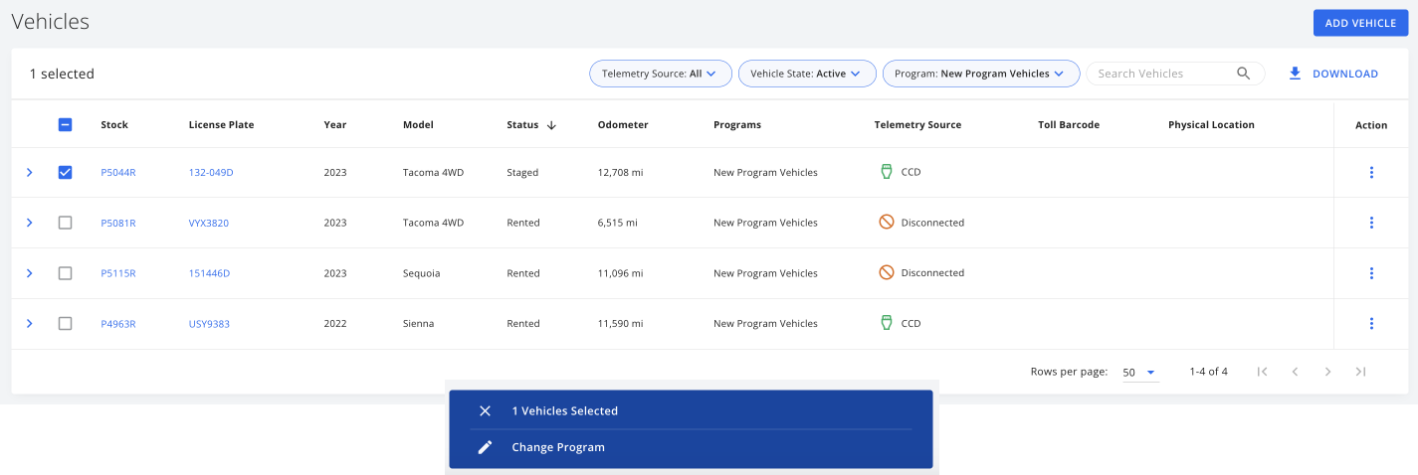Click the search magnifier icon
The image size is (1418, 475).
pyautogui.click(x=1243, y=74)
